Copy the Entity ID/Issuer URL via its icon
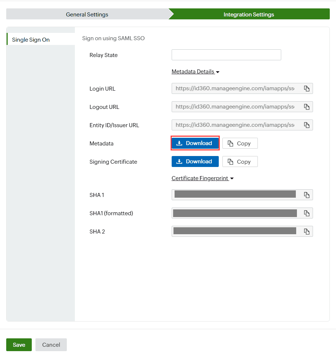This screenshot has height=361, width=336. [x=307, y=125]
